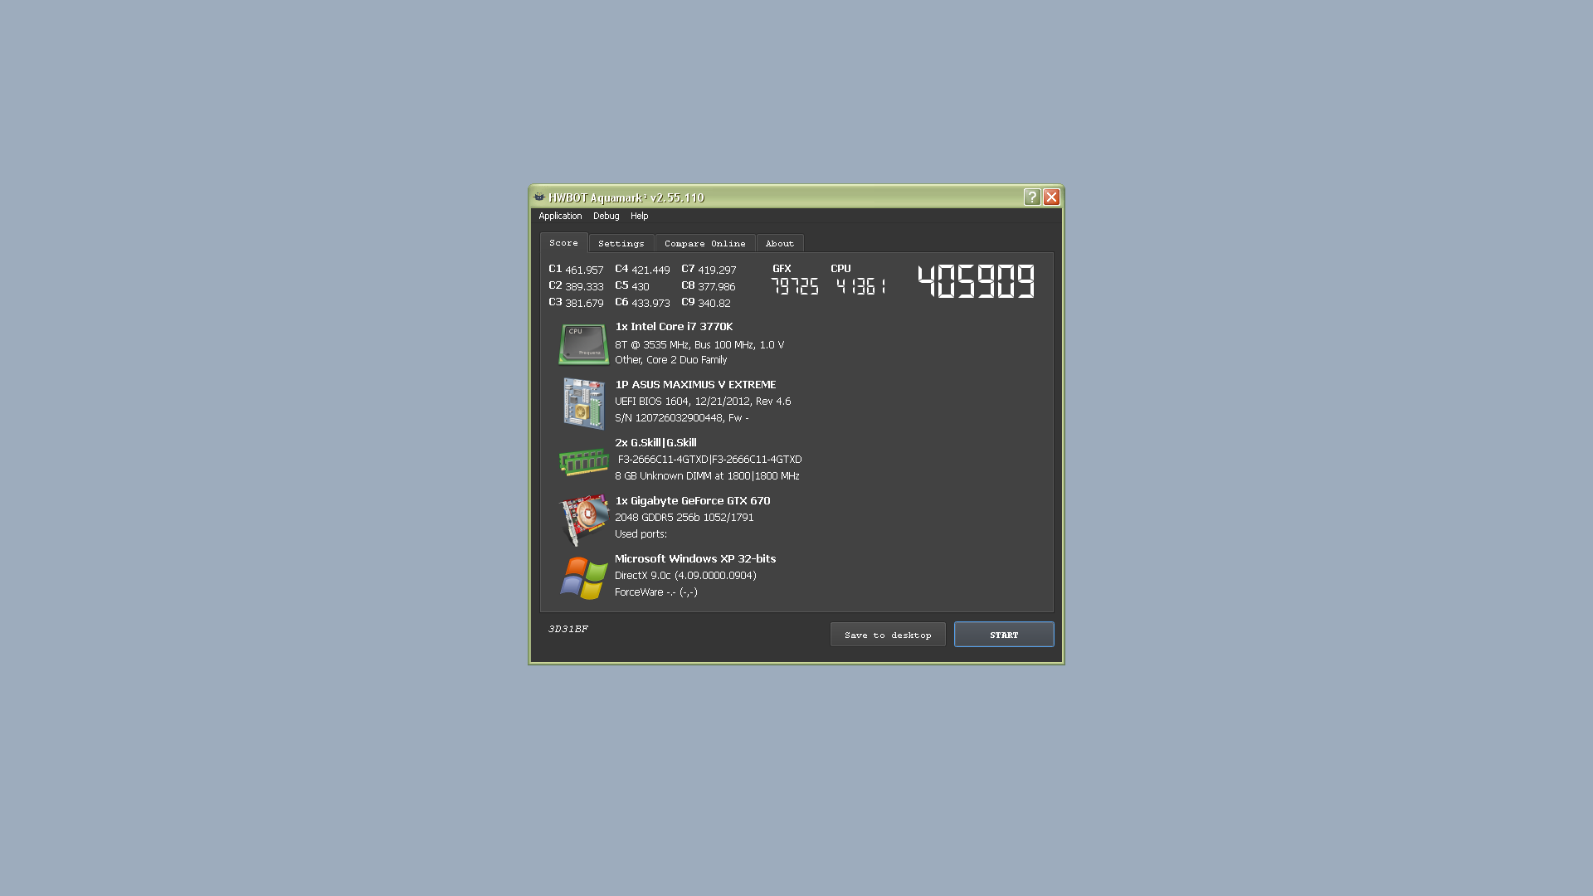Switch to the Score tab
This screenshot has height=896, width=1593.
564,242
